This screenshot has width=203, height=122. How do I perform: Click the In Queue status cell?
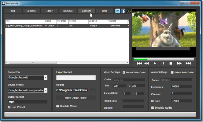[x=50, y=26]
